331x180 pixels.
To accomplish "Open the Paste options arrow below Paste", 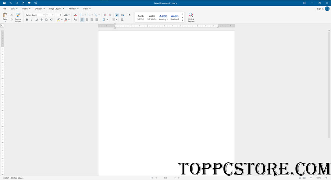I will click(5, 21).
